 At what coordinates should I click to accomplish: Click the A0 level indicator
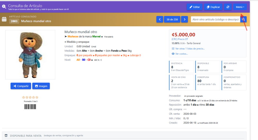pyautogui.click(x=78, y=60)
